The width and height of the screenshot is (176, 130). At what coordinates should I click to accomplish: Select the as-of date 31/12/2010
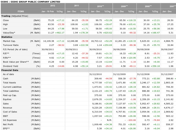tap(96, 74)
